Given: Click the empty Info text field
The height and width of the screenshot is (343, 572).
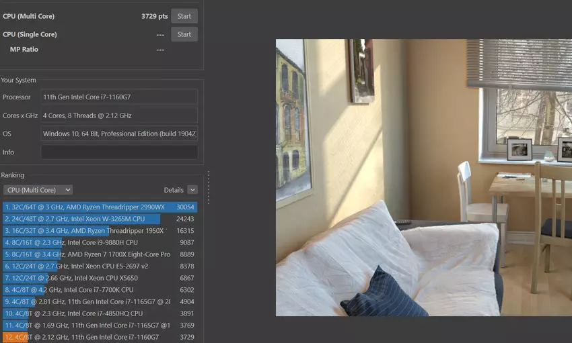Looking at the screenshot, I should (119, 152).
